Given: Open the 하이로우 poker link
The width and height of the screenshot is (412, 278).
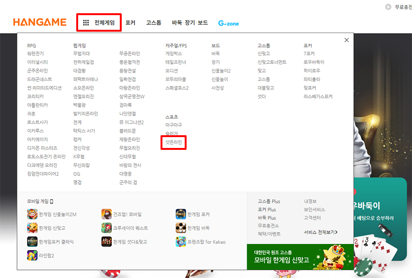Looking at the screenshot, I should point(312,71).
